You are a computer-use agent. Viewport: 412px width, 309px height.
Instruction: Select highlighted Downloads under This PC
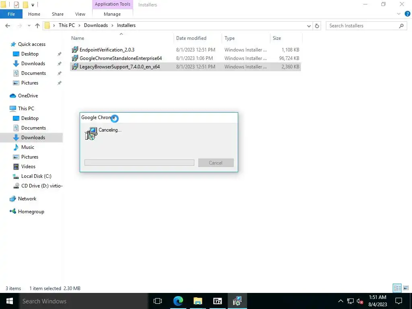[x=33, y=138]
